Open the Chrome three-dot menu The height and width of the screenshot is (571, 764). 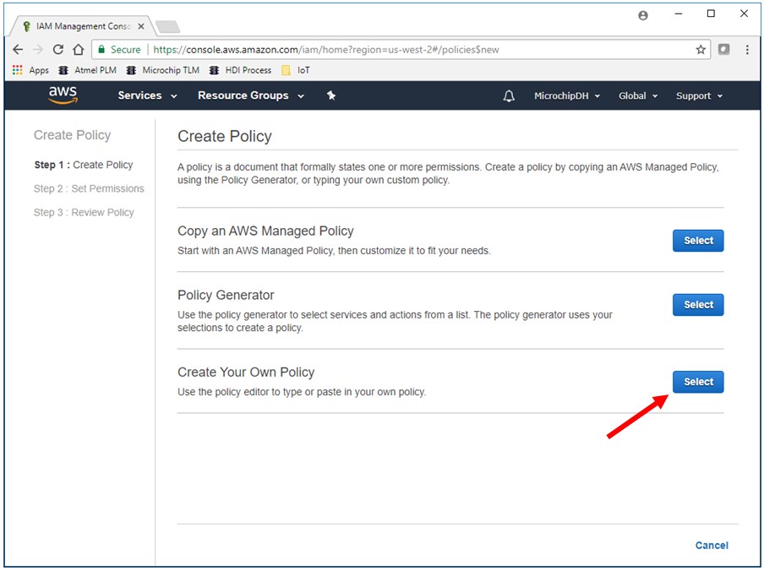click(x=747, y=50)
